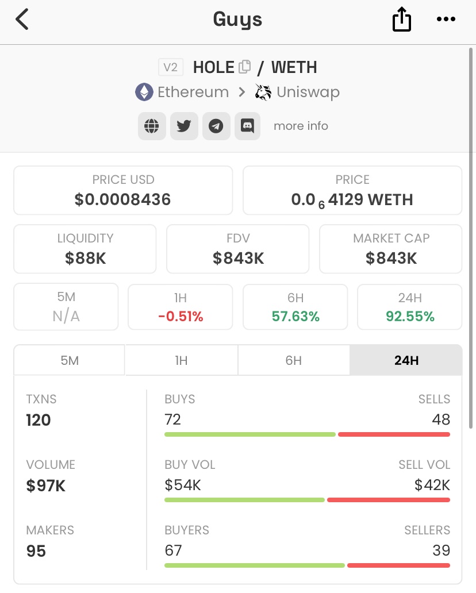
Task: Tap the Uniswap unicorn logo
Action: pos(263,92)
